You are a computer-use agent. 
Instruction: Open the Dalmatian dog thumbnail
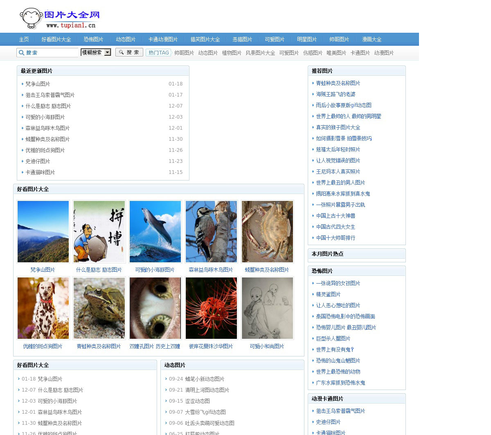point(43,308)
